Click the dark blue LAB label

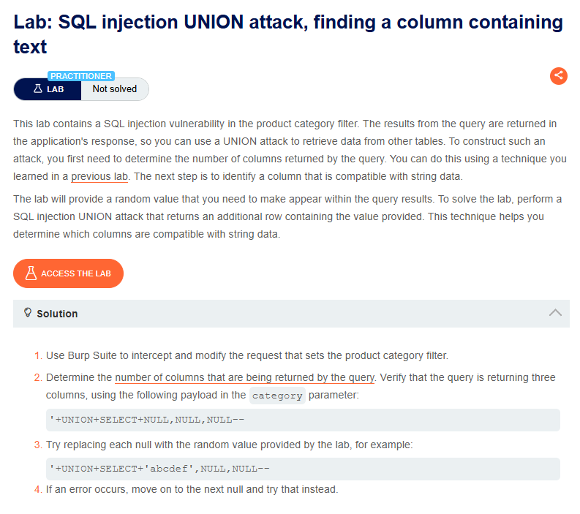(48, 89)
